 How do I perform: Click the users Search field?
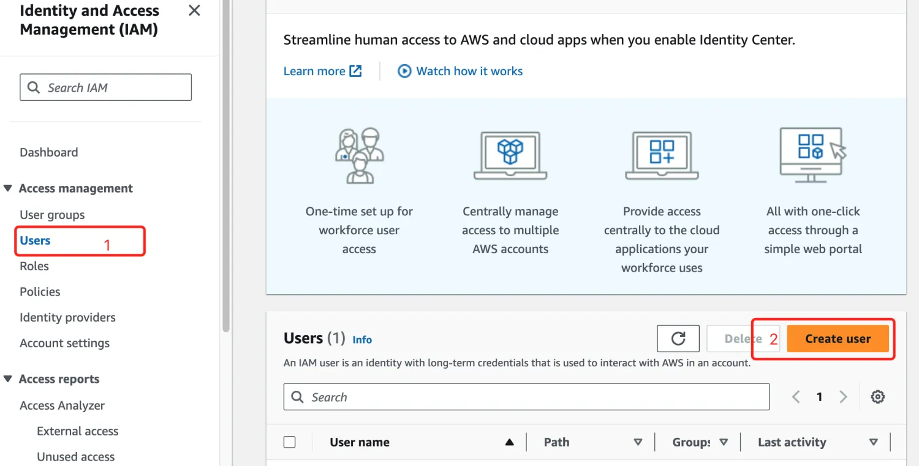526,397
